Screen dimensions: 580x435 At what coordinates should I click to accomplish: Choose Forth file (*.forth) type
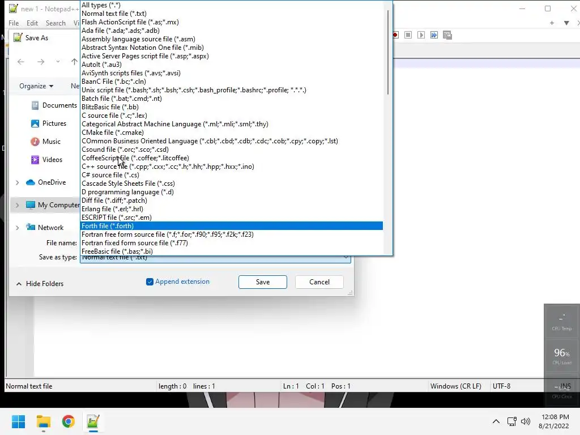(x=232, y=226)
